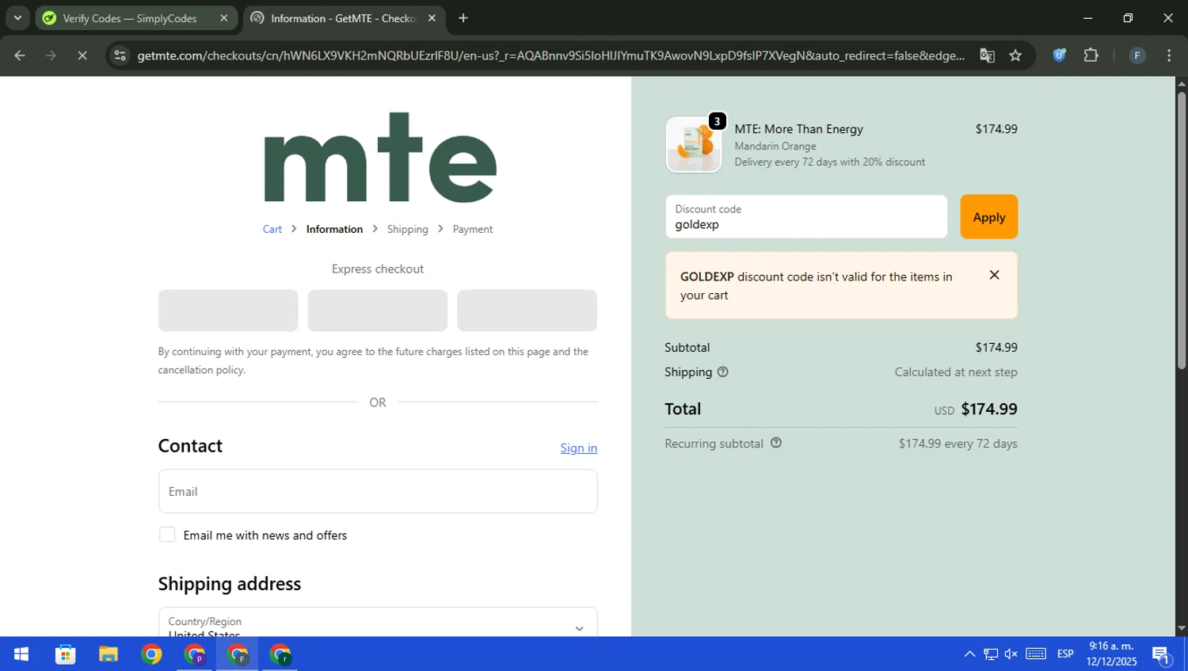The width and height of the screenshot is (1188, 671).
Task: Click '$174.99 every 72 days' text
Action: pyautogui.click(x=958, y=444)
